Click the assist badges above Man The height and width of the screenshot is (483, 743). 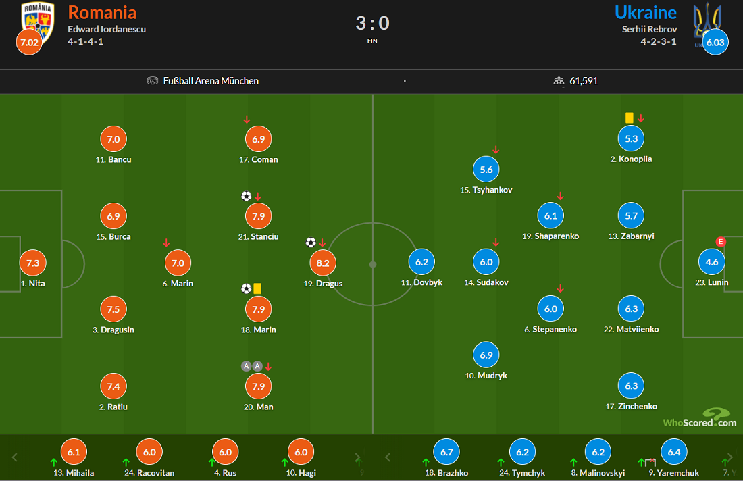(252, 366)
